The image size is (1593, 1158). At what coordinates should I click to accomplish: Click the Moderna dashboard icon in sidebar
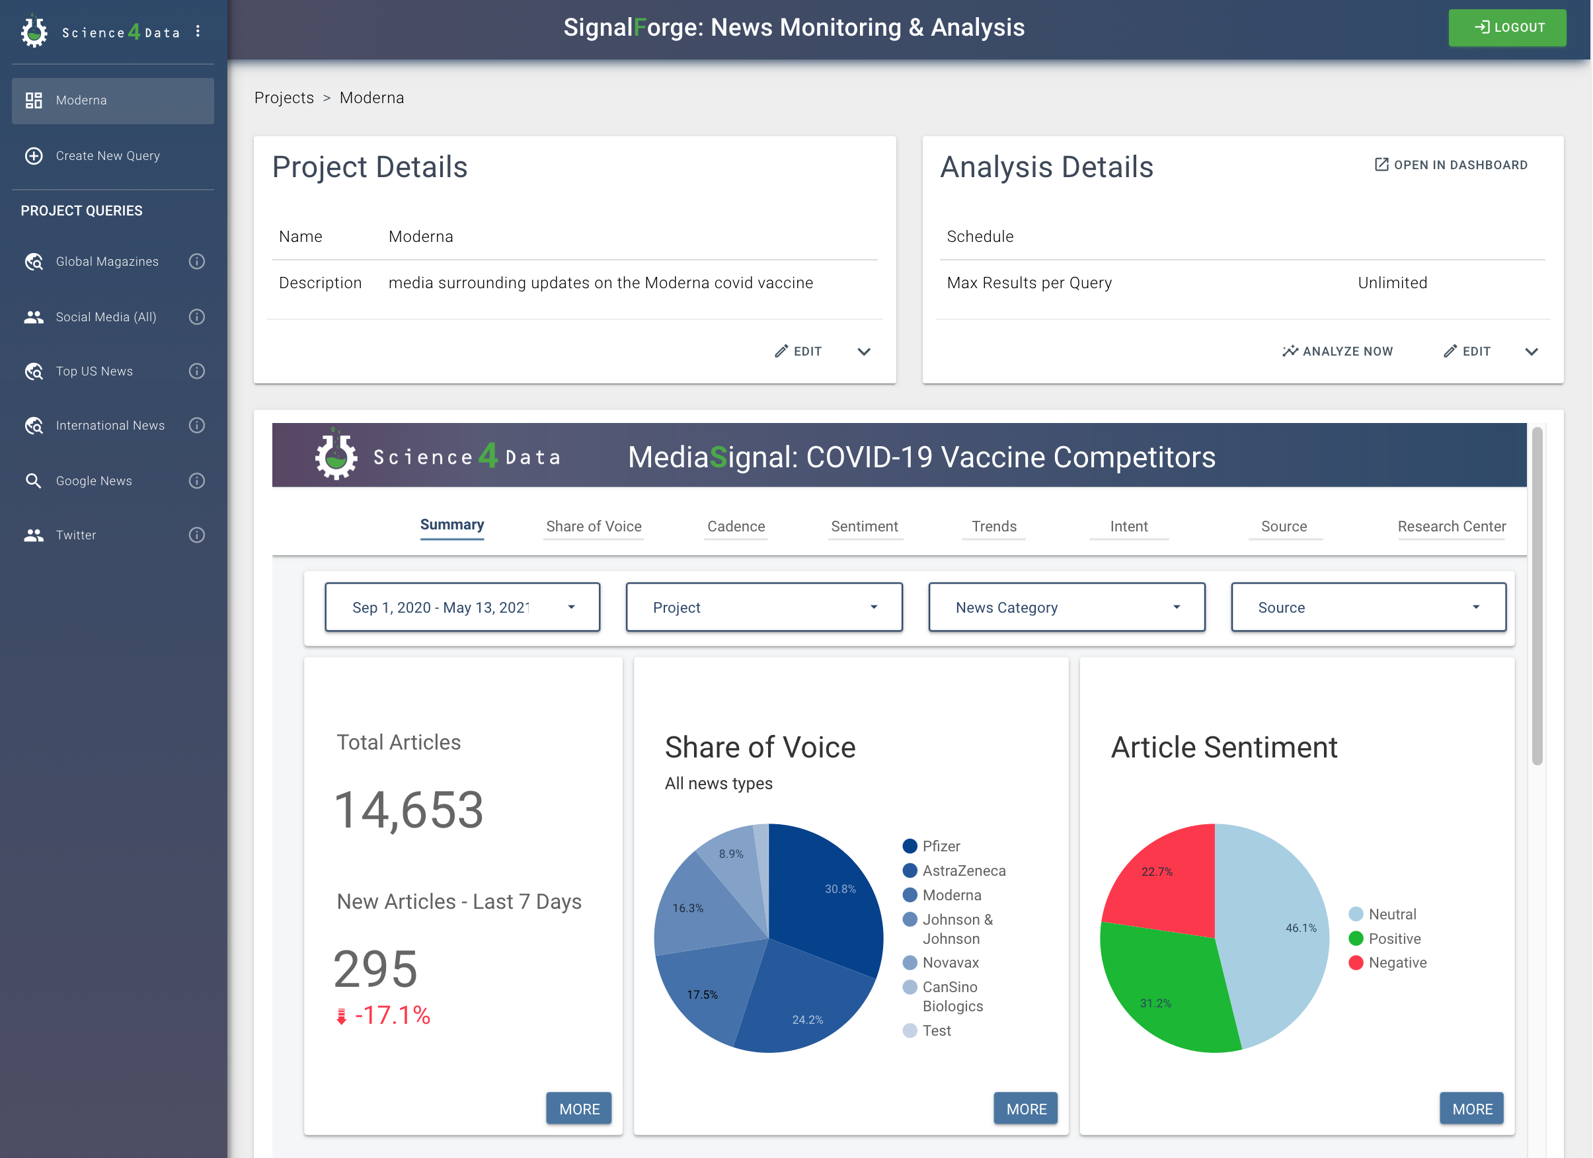coord(34,100)
